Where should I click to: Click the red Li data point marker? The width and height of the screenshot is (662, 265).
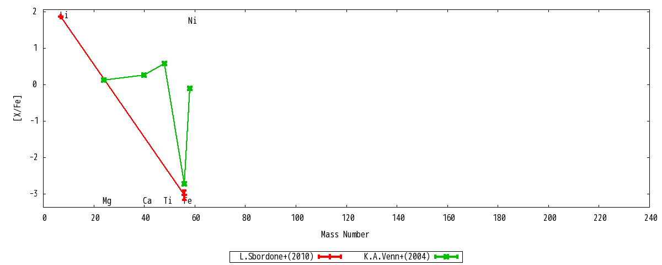[61, 17]
